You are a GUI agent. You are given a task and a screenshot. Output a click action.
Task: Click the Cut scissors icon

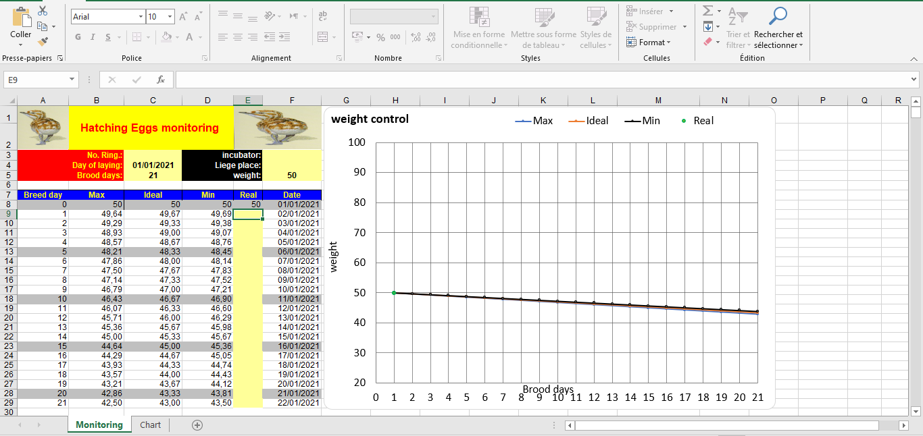pos(43,11)
